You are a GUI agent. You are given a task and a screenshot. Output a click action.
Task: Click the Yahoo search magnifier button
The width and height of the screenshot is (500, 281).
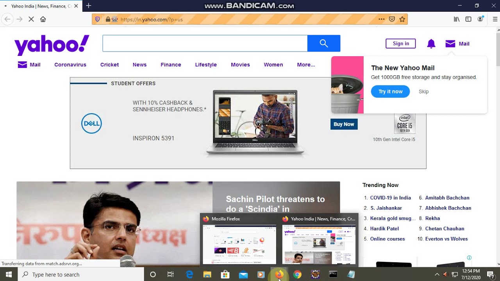[324, 43]
